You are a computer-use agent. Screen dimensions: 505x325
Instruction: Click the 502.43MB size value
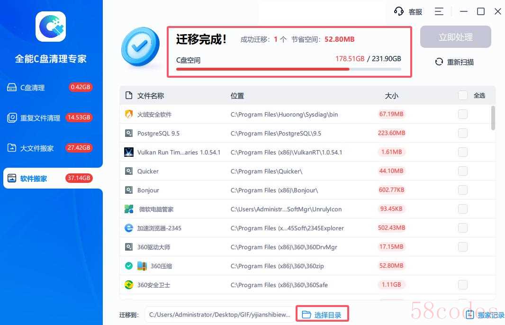pyautogui.click(x=391, y=228)
